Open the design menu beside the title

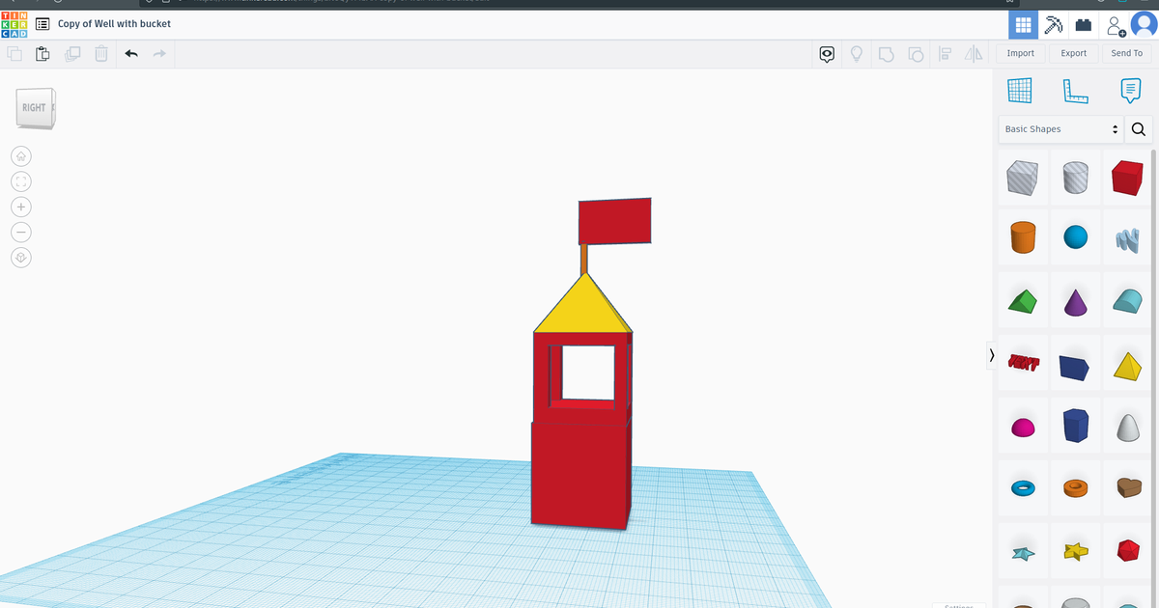(42, 23)
